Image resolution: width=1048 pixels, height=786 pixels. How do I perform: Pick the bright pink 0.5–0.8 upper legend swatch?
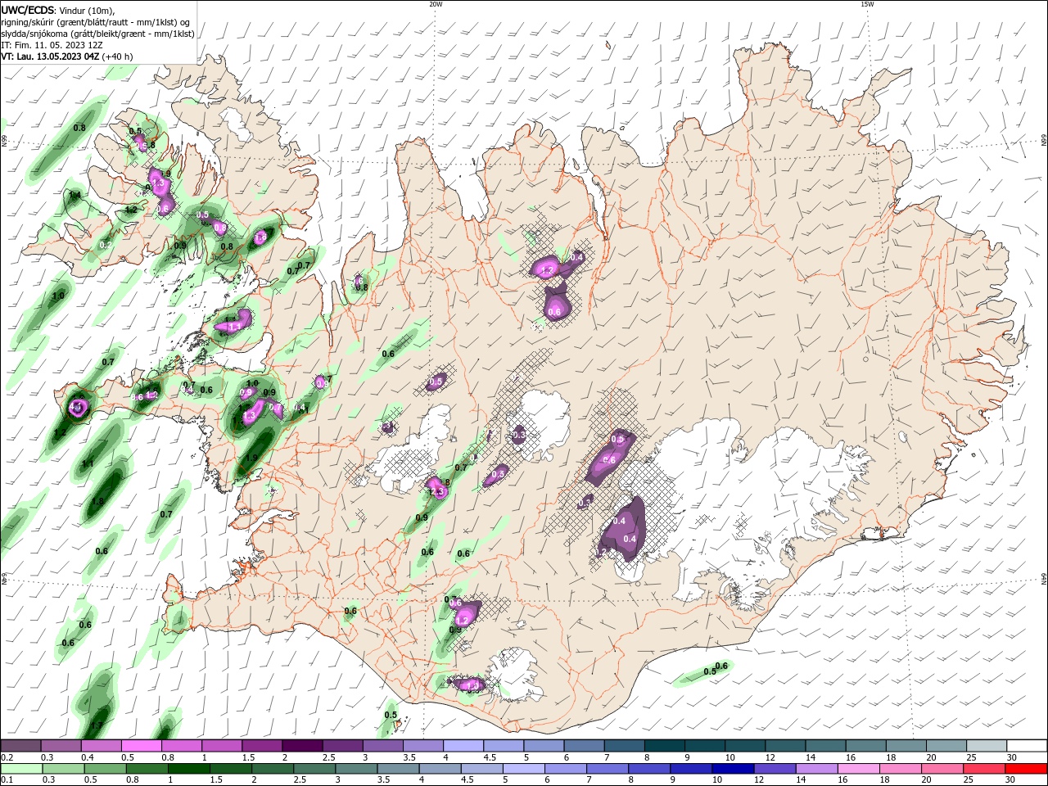[141, 746]
